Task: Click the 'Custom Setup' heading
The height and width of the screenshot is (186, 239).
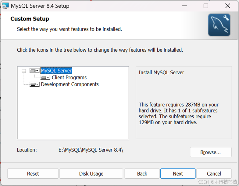Action: click(x=30, y=19)
